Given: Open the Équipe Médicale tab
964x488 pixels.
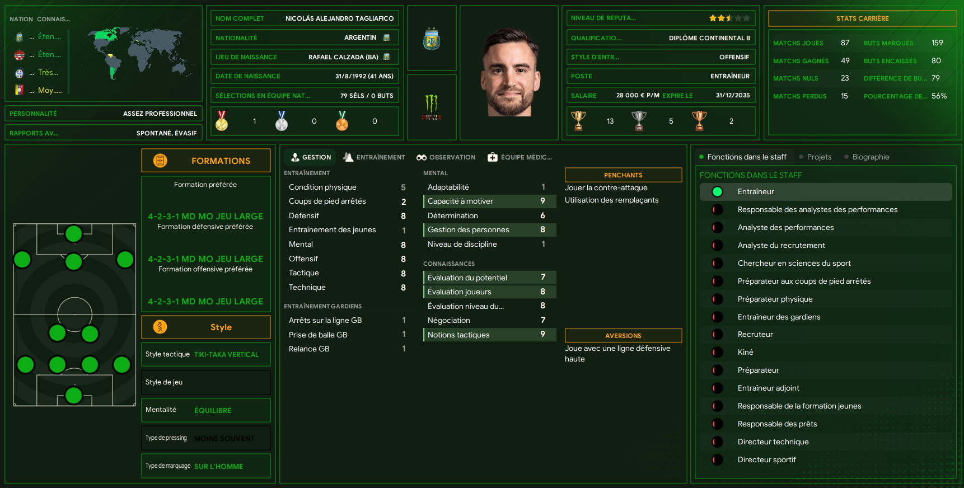Looking at the screenshot, I should point(520,157).
